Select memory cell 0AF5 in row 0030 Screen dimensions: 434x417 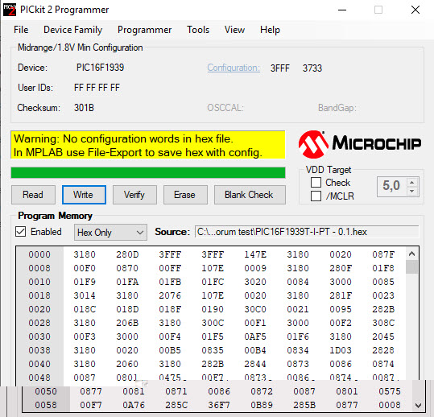pos(255,336)
